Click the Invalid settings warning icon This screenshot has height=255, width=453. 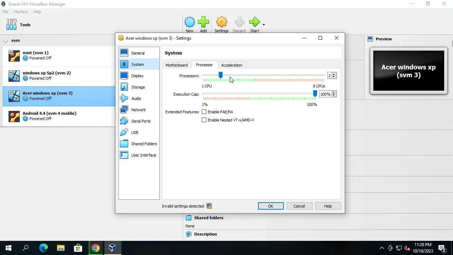coord(209,206)
